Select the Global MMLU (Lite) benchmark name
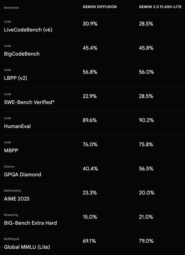 (x=27, y=247)
